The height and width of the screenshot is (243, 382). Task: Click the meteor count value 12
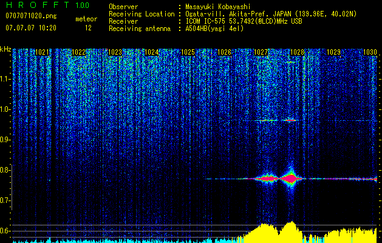click(x=88, y=28)
